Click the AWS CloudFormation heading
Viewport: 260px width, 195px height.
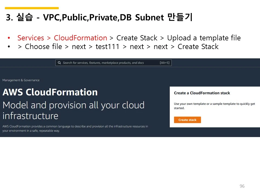point(50,92)
